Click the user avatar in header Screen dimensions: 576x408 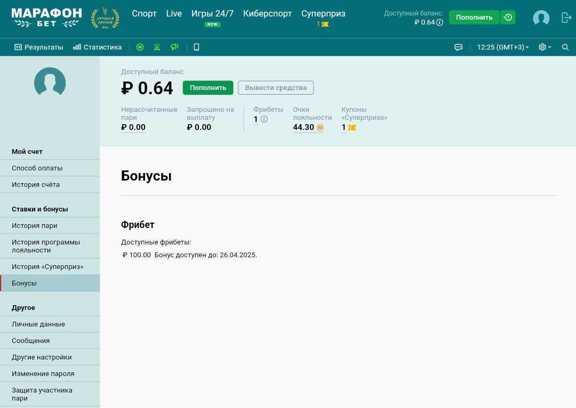point(541,18)
